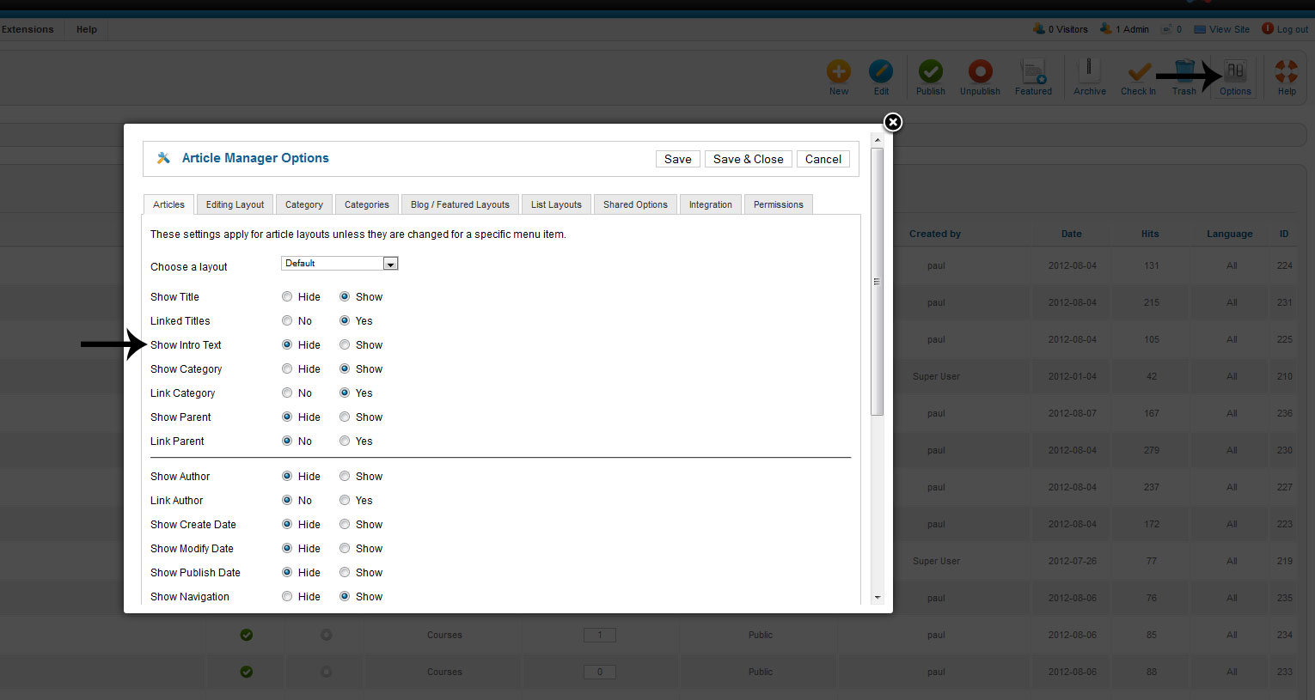Sort by the ID column header
Screen dimensions: 1315x700
click(x=1284, y=234)
